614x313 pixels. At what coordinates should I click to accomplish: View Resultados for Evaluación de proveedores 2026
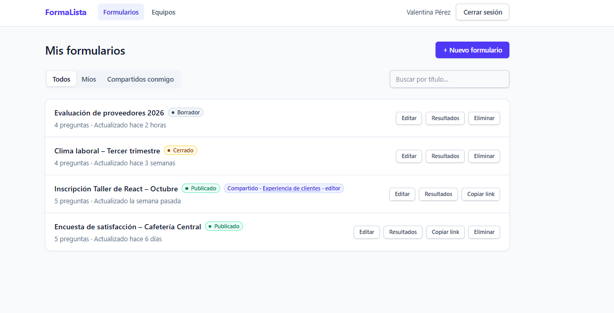click(x=445, y=118)
